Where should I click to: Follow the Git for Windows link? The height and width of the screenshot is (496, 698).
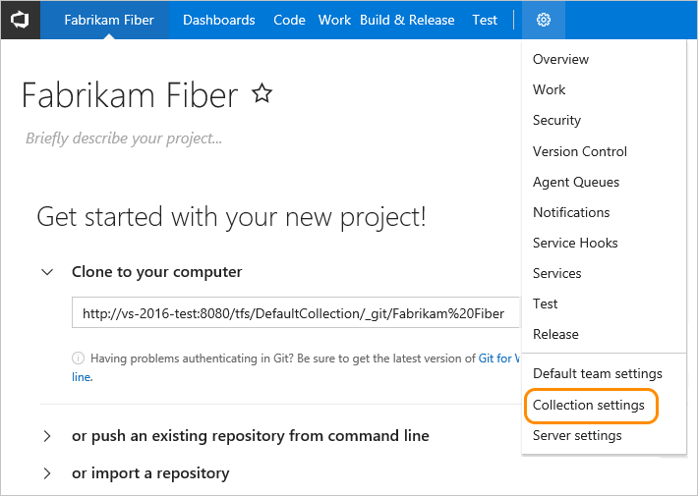pyautogui.click(x=498, y=358)
